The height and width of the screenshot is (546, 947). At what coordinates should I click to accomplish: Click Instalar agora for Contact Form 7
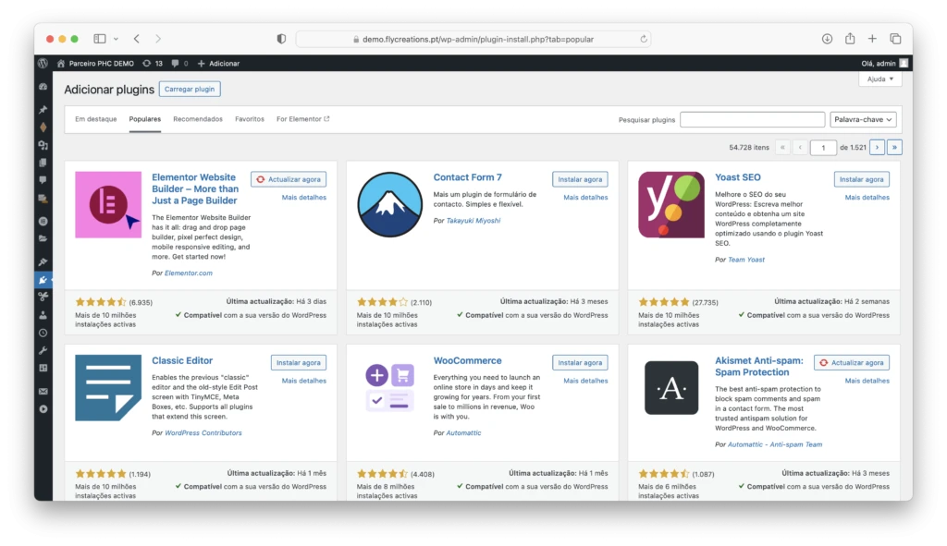tap(580, 179)
